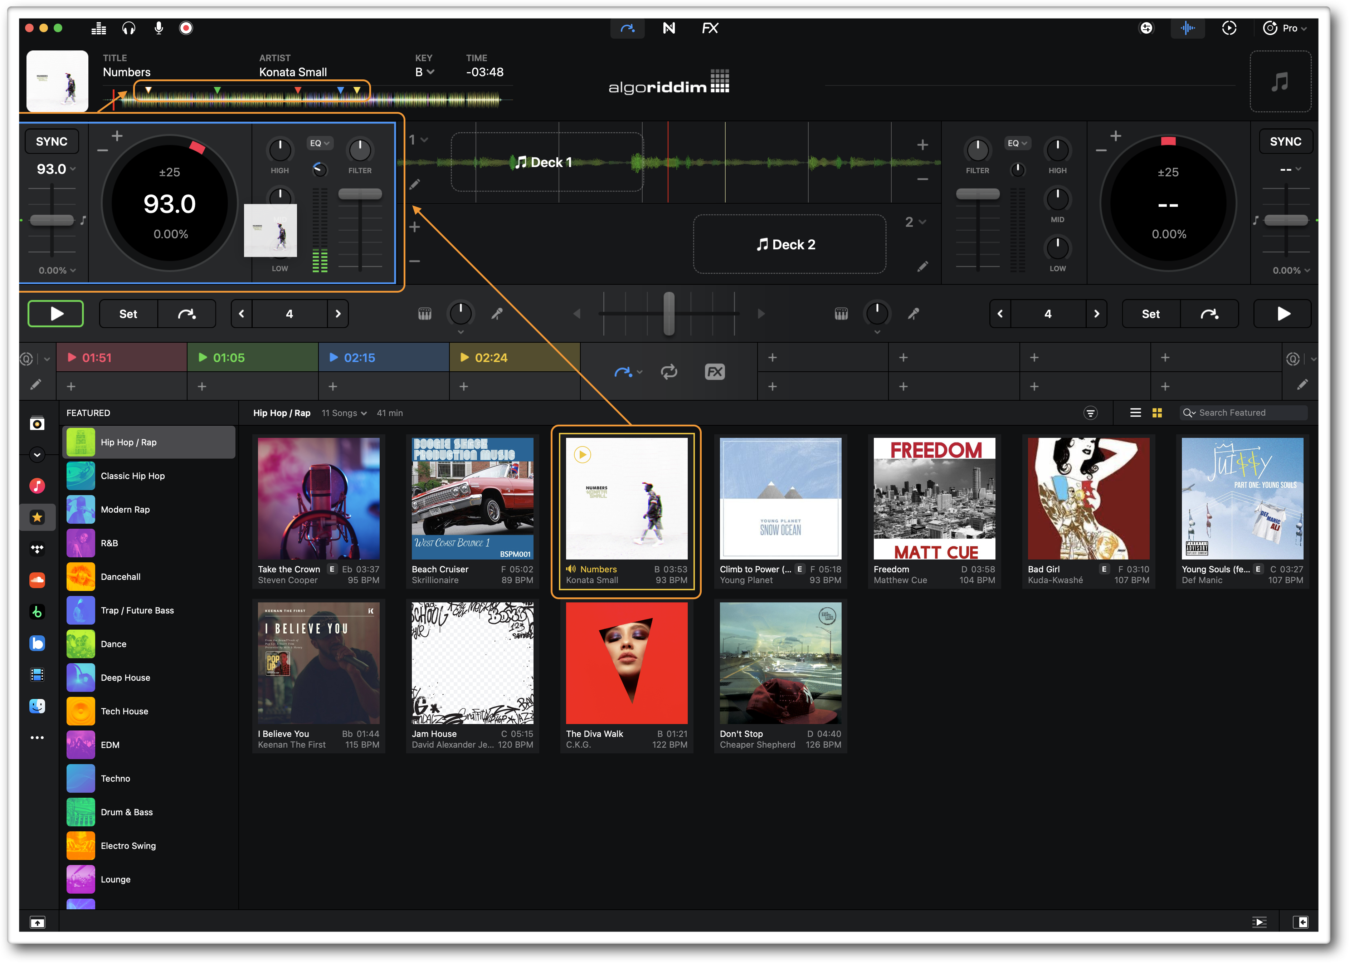The width and height of the screenshot is (1349, 963).
Task: Toggle the microphone input icon
Action: pos(158,28)
